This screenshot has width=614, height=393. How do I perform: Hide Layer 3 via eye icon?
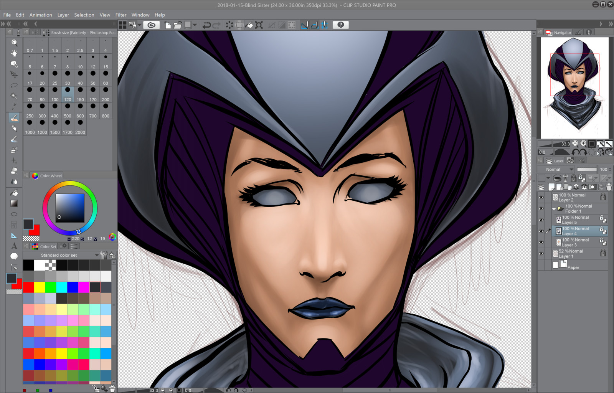coord(541,242)
